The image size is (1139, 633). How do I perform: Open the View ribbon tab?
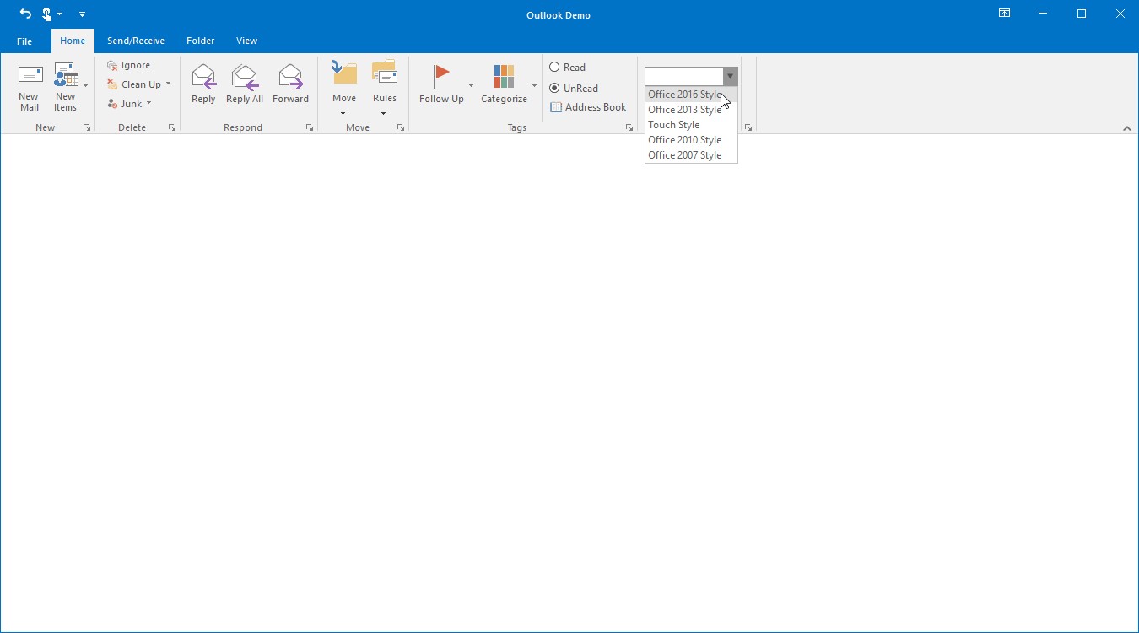click(x=246, y=41)
